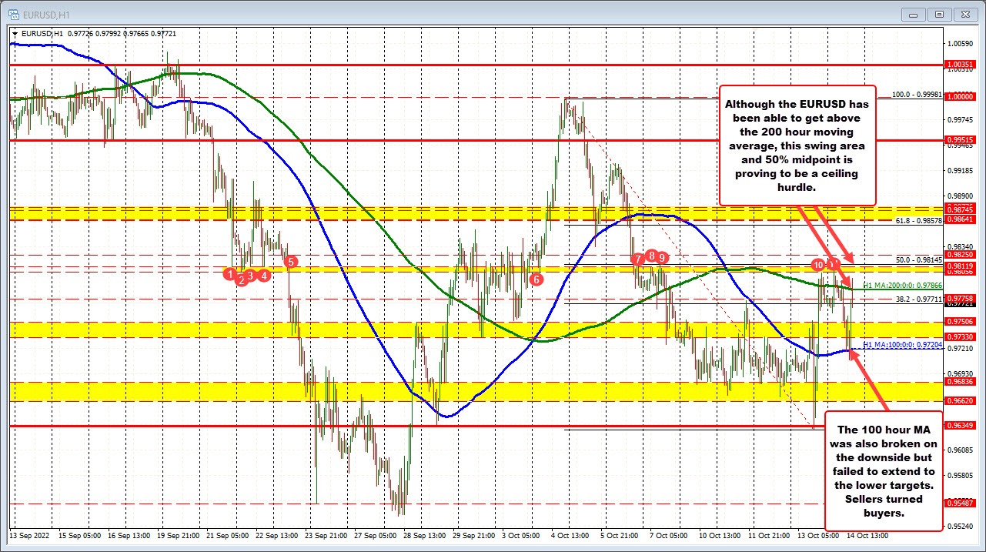Select marker 10 beside the 50% retracement
The width and height of the screenshot is (986, 552).
[x=817, y=264]
